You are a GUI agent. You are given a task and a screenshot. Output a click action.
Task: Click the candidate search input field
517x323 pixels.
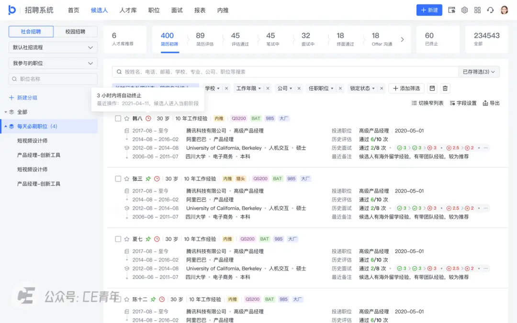pos(287,72)
